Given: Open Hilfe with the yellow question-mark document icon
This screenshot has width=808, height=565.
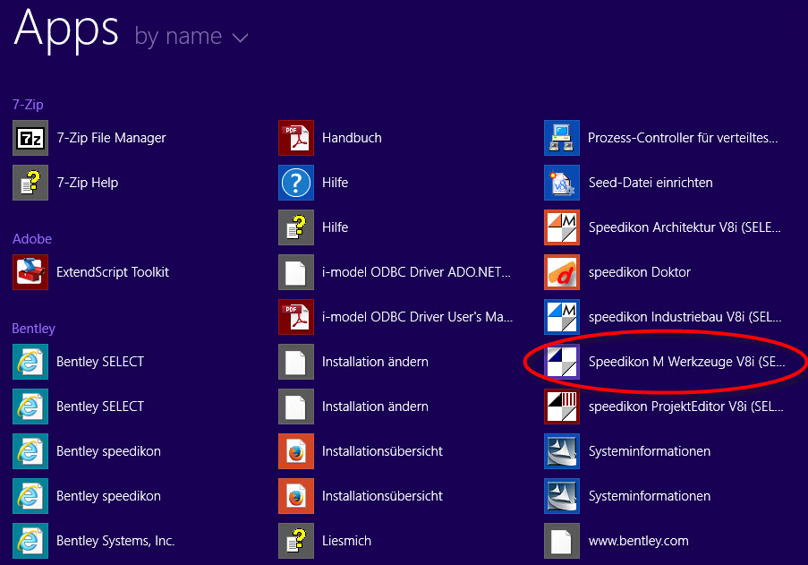Looking at the screenshot, I should (313, 227).
